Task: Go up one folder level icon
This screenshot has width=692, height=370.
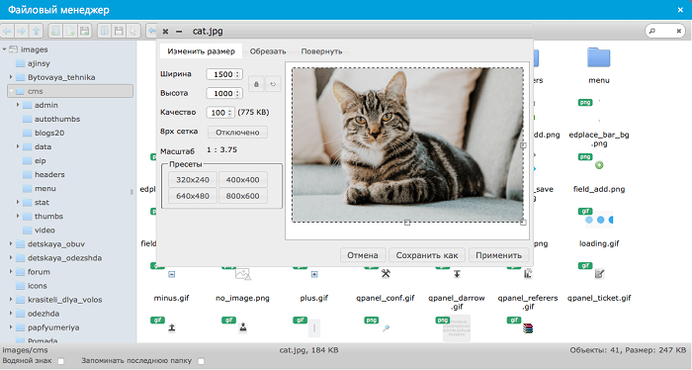Action: (x=37, y=31)
